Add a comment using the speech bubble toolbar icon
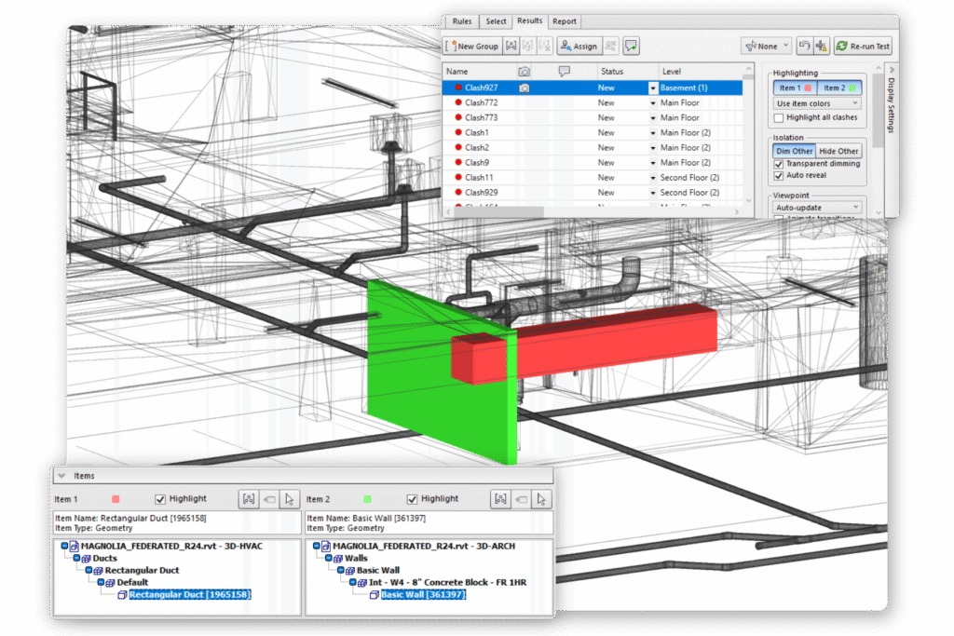Viewport: 954px width, 636px height. pyautogui.click(x=631, y=47)
